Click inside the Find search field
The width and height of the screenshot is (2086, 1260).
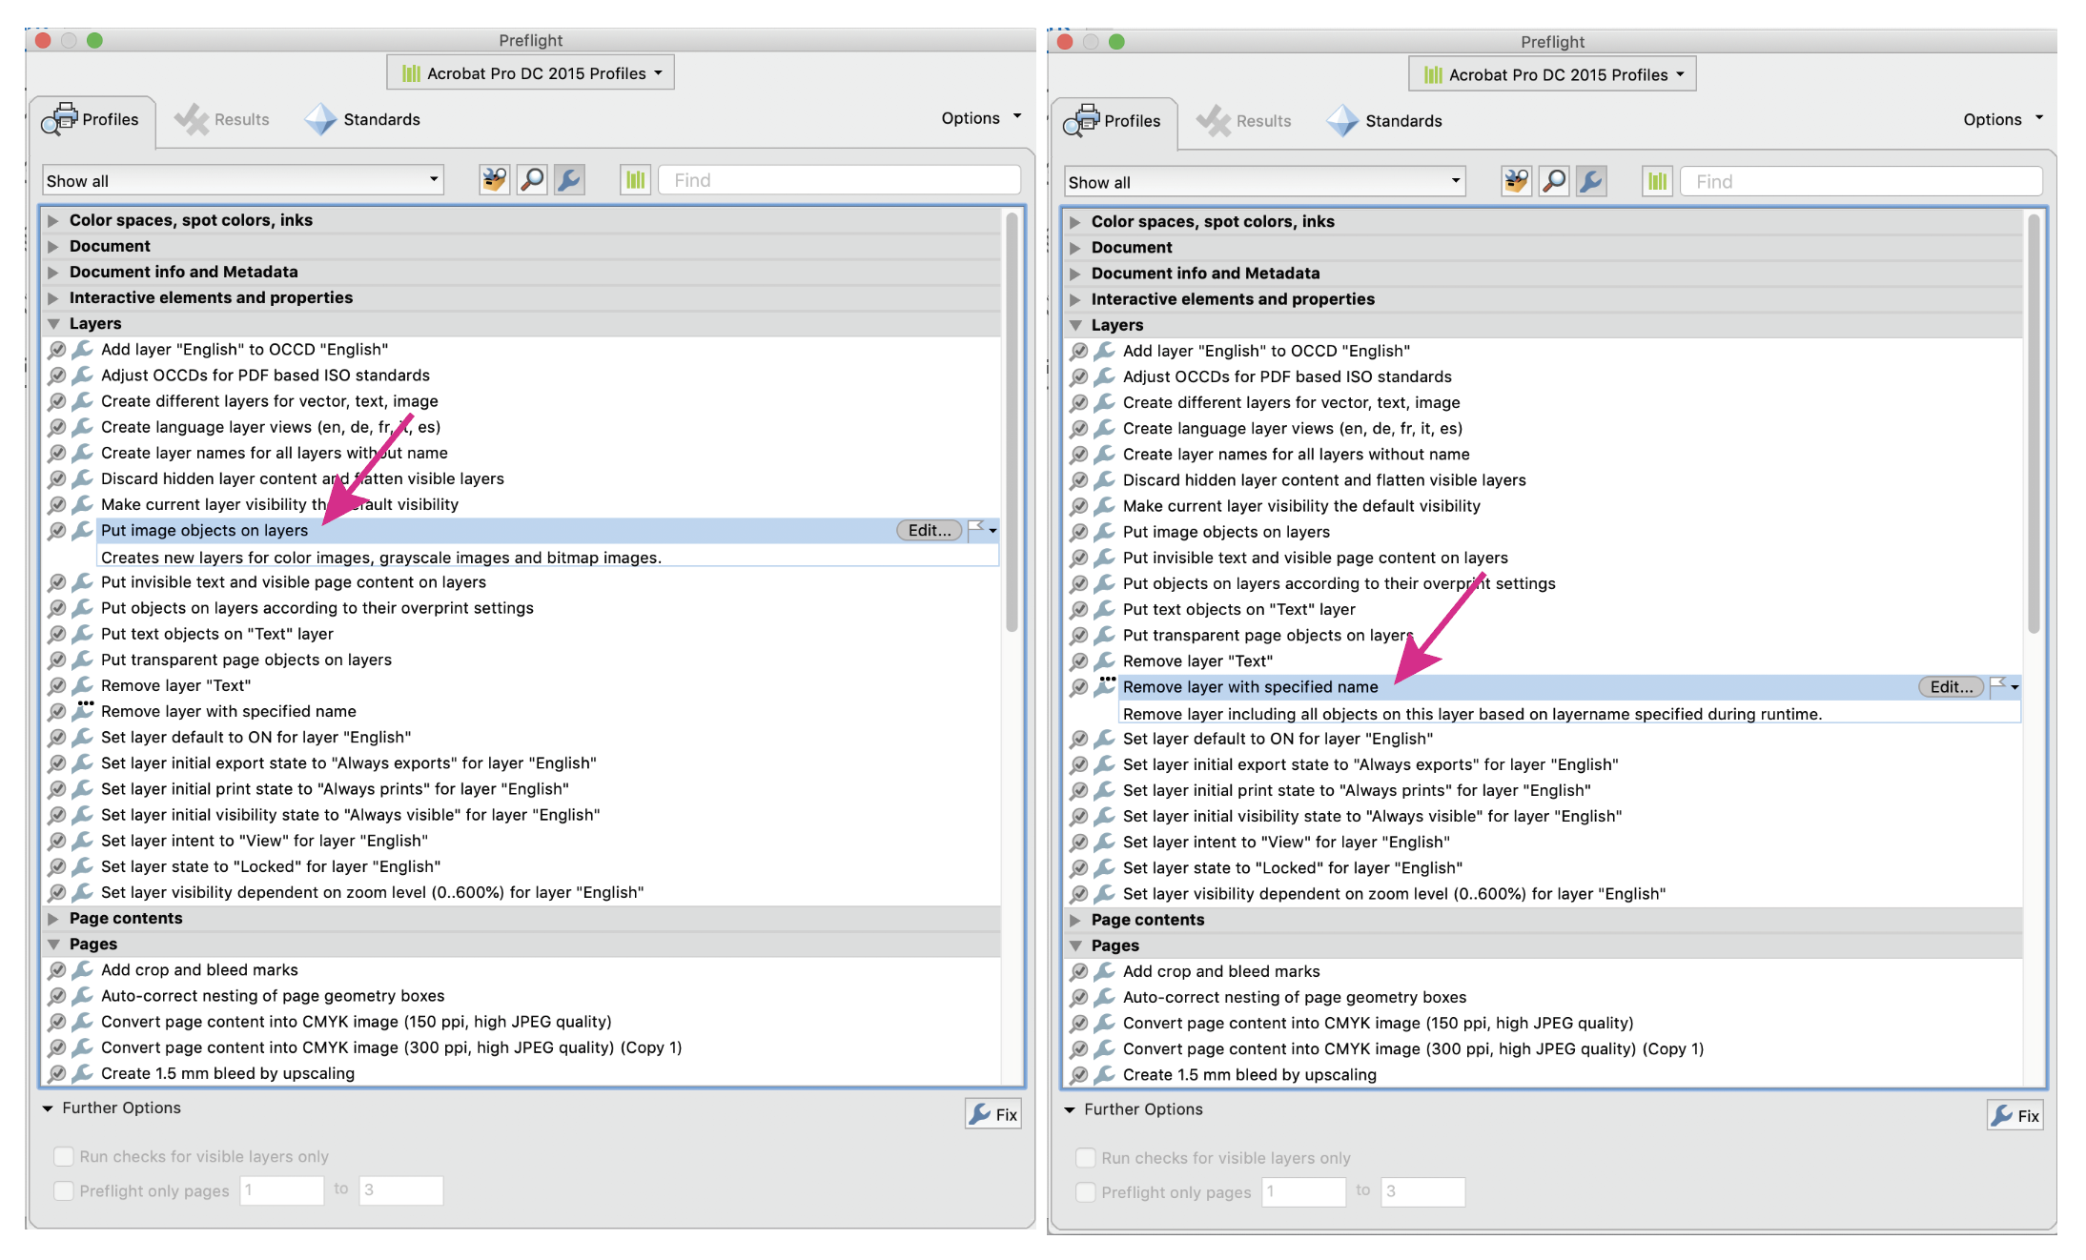coord(839,179)
